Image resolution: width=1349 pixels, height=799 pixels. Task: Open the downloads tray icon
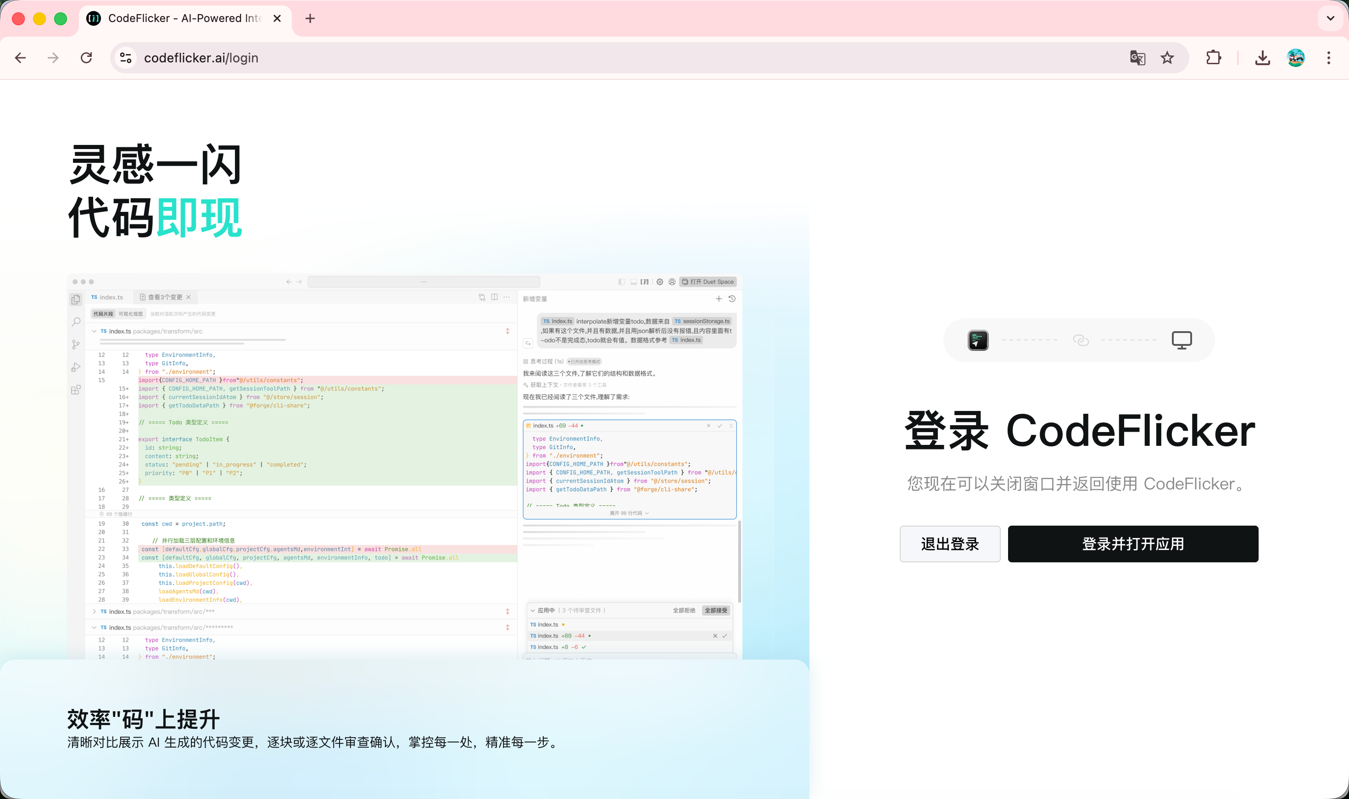click(x=1262, y=58)
